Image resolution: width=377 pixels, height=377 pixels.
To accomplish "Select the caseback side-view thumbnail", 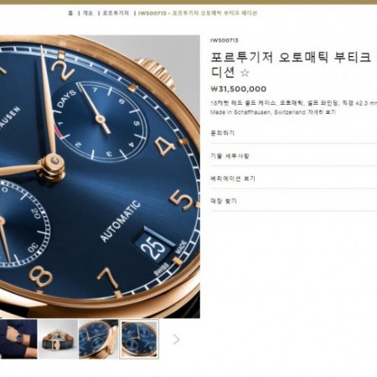I will tap(58, 339).
